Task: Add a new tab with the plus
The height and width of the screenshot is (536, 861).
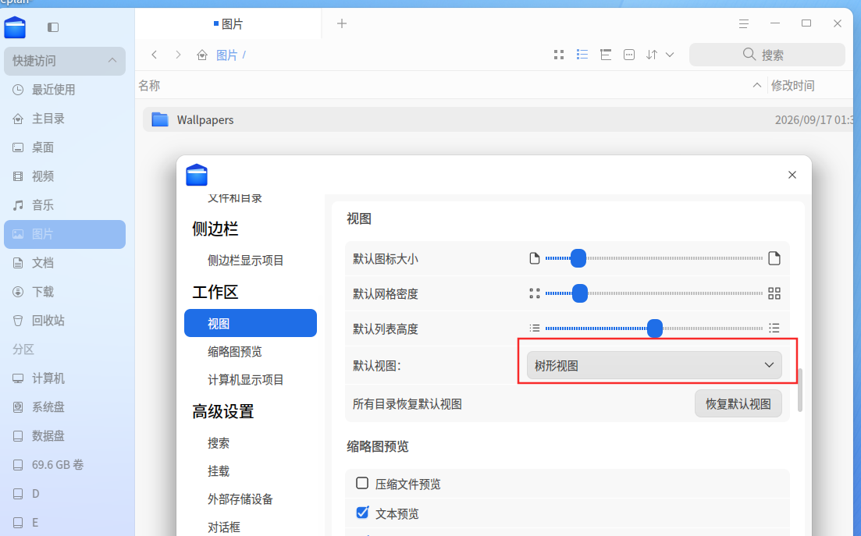Action: (x=342, y=23)
